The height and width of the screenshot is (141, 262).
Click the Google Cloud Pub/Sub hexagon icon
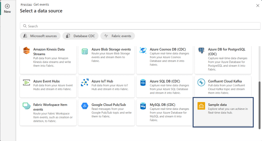pyautogui.click(x=85, y=106)
